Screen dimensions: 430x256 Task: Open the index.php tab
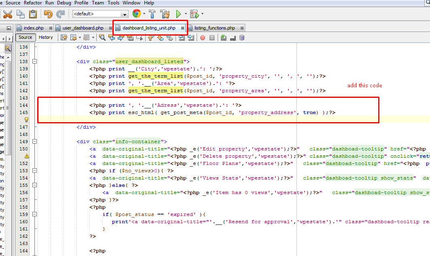click(x=34, y=28)
